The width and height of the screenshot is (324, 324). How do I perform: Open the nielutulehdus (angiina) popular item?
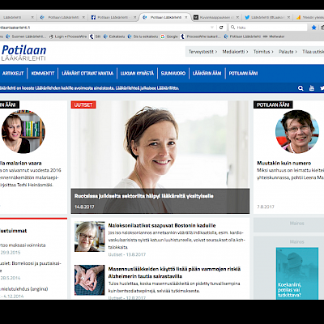tap(24, 289)
